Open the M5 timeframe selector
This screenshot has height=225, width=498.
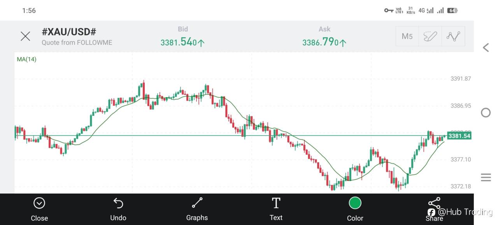(x=407, y=37)
